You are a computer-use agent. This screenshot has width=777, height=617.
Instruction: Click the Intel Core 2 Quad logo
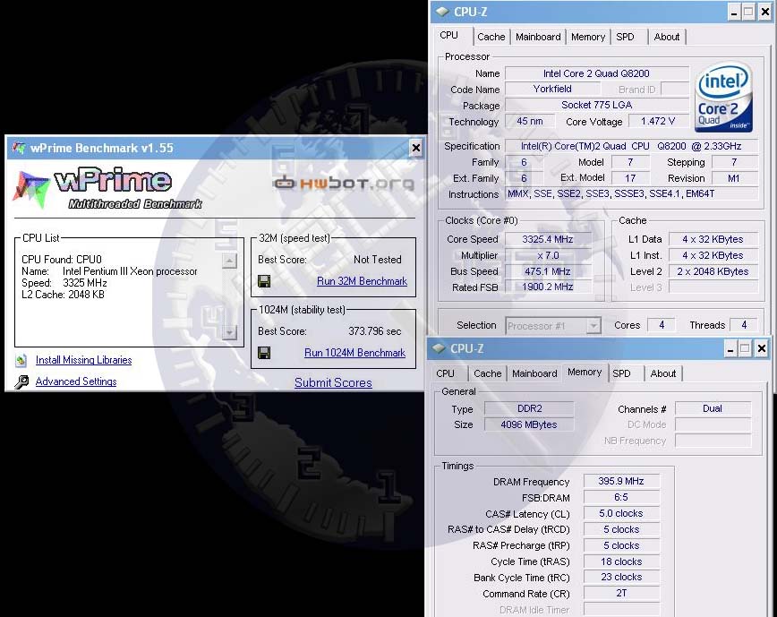pyautogui.click(x=723, y=97)
